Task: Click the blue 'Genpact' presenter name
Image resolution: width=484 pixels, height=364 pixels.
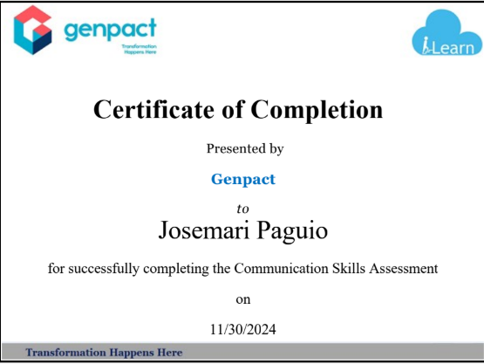Action: [x=243, y=180]
